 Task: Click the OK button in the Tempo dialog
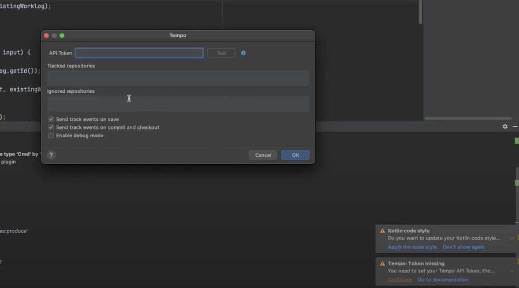click(x=295, y=155)
